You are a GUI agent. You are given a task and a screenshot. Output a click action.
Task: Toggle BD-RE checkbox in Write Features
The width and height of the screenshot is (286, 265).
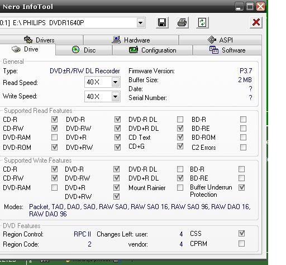(241, 178)
